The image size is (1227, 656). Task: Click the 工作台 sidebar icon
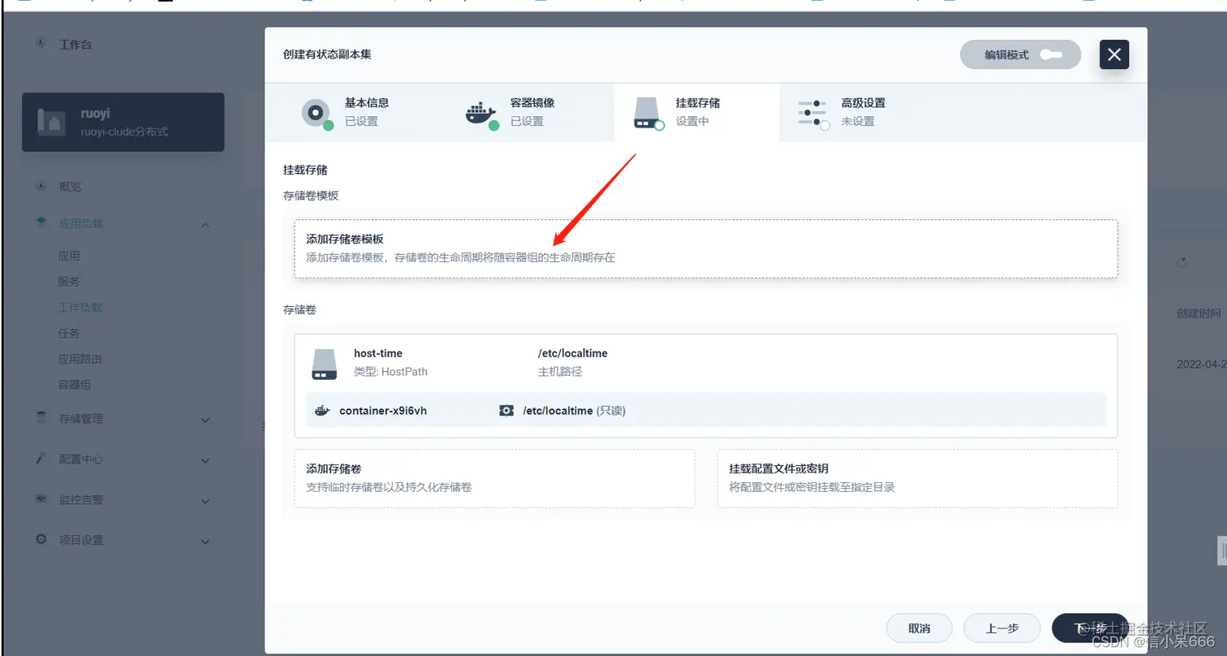click(41, 44)
